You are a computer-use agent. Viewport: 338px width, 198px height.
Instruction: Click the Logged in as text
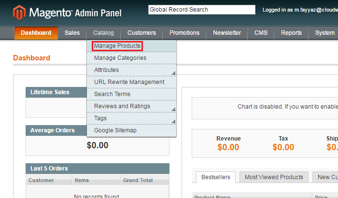point(300,10)
